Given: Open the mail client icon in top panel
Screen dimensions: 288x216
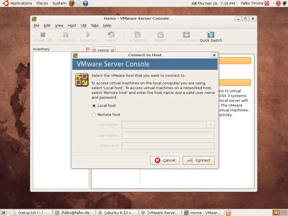Looking at the screenshot, I should (x=78, y=3).
